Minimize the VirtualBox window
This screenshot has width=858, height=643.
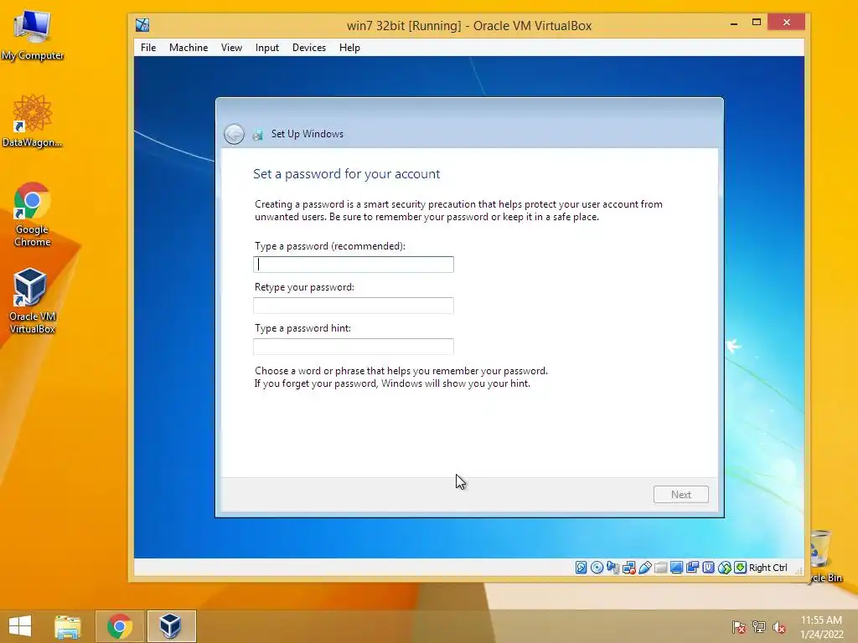734,23
